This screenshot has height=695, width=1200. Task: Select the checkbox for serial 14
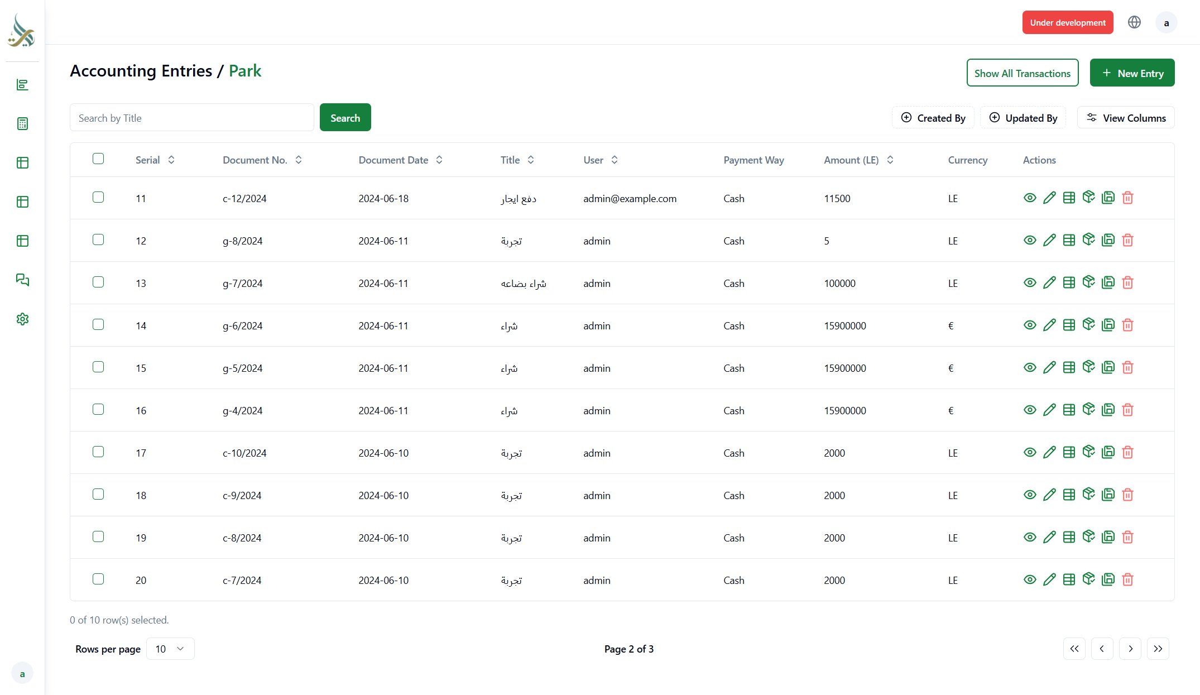pos(98,324)
